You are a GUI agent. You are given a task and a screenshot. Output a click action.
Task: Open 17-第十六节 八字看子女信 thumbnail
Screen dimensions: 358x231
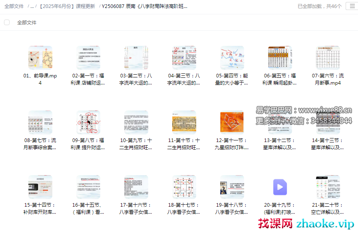(136, 187)
